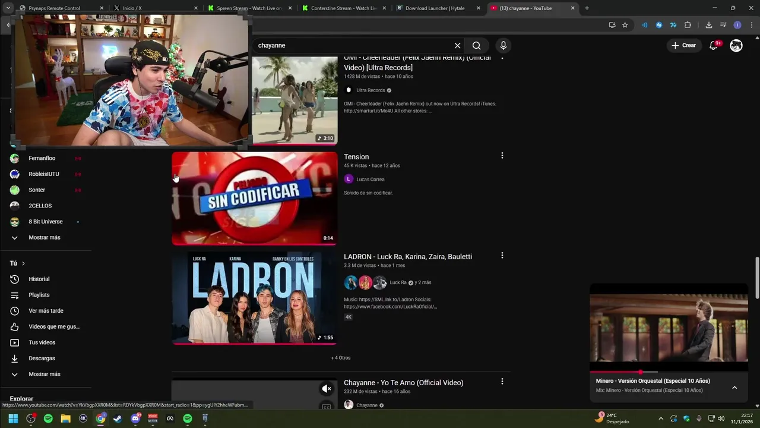
Task: Open Lucas Correa channel link
Action: (370, 180)
